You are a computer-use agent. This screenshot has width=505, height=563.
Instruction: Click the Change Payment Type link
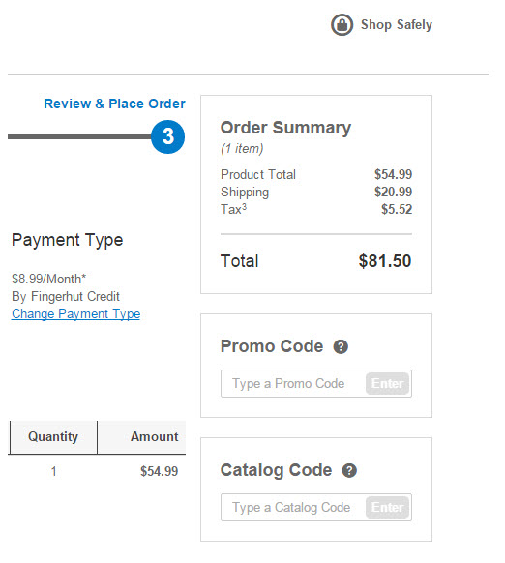[x=75, y=313]
